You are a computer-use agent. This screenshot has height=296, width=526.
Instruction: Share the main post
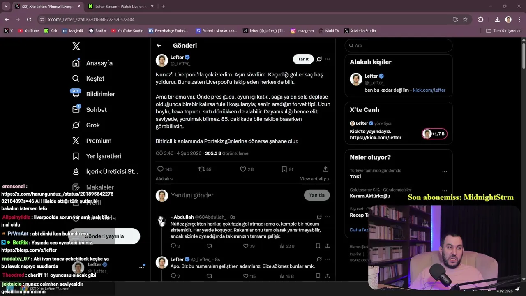coord(325,169)
